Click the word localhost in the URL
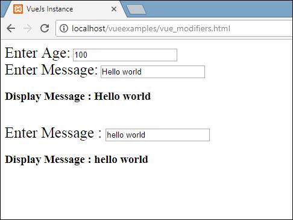This screenshot has height=220, width=293. coord(89,28)
